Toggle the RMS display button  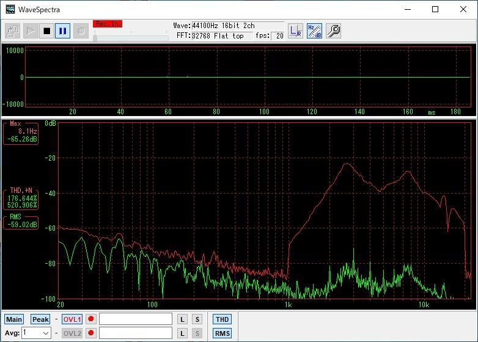(x=222, y=333)
